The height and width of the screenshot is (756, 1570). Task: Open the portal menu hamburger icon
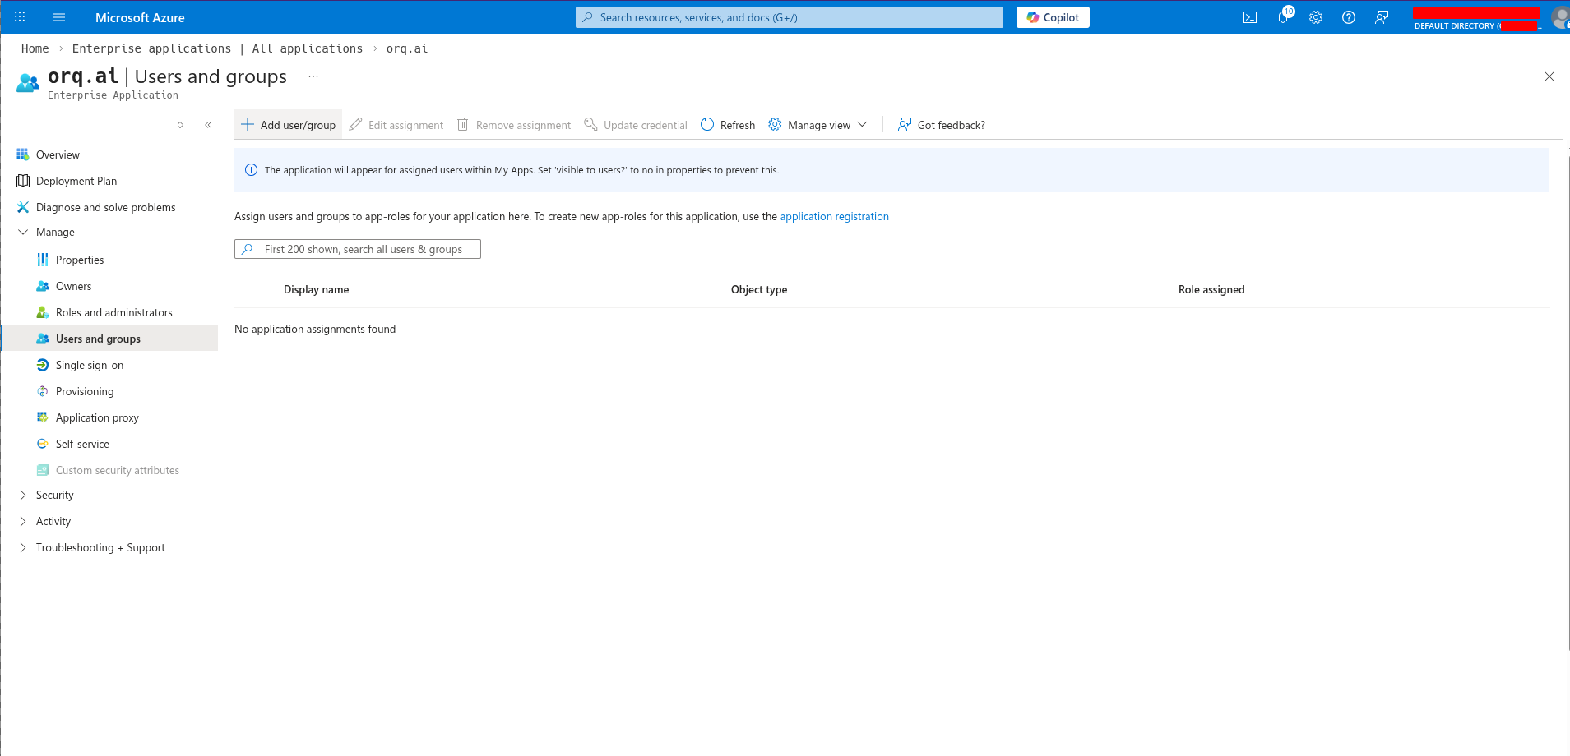(58, 16)
